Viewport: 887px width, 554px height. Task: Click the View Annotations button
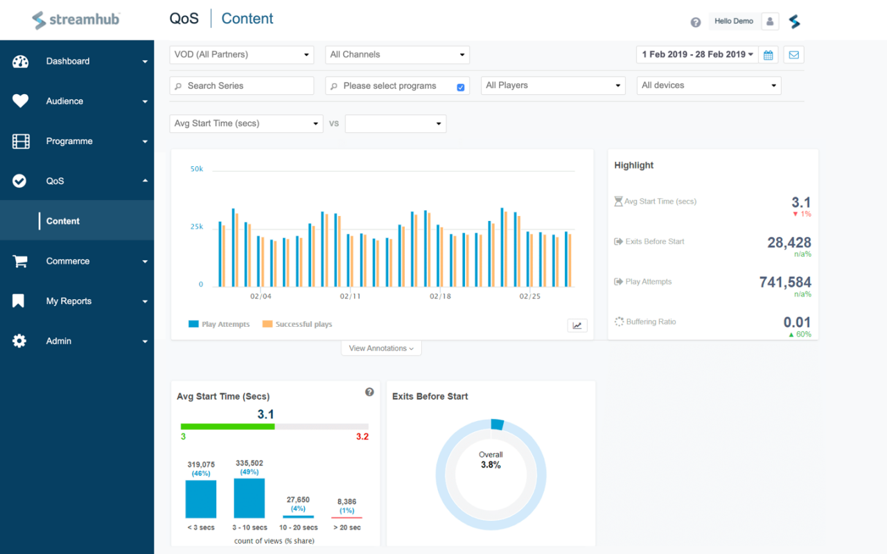(x=381, y=348)
